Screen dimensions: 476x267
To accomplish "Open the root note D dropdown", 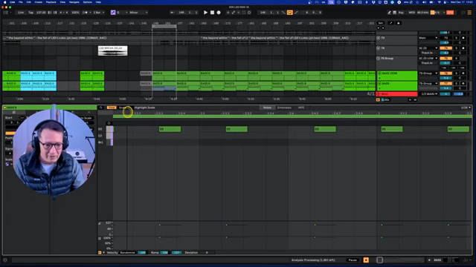I will [122, 13].
